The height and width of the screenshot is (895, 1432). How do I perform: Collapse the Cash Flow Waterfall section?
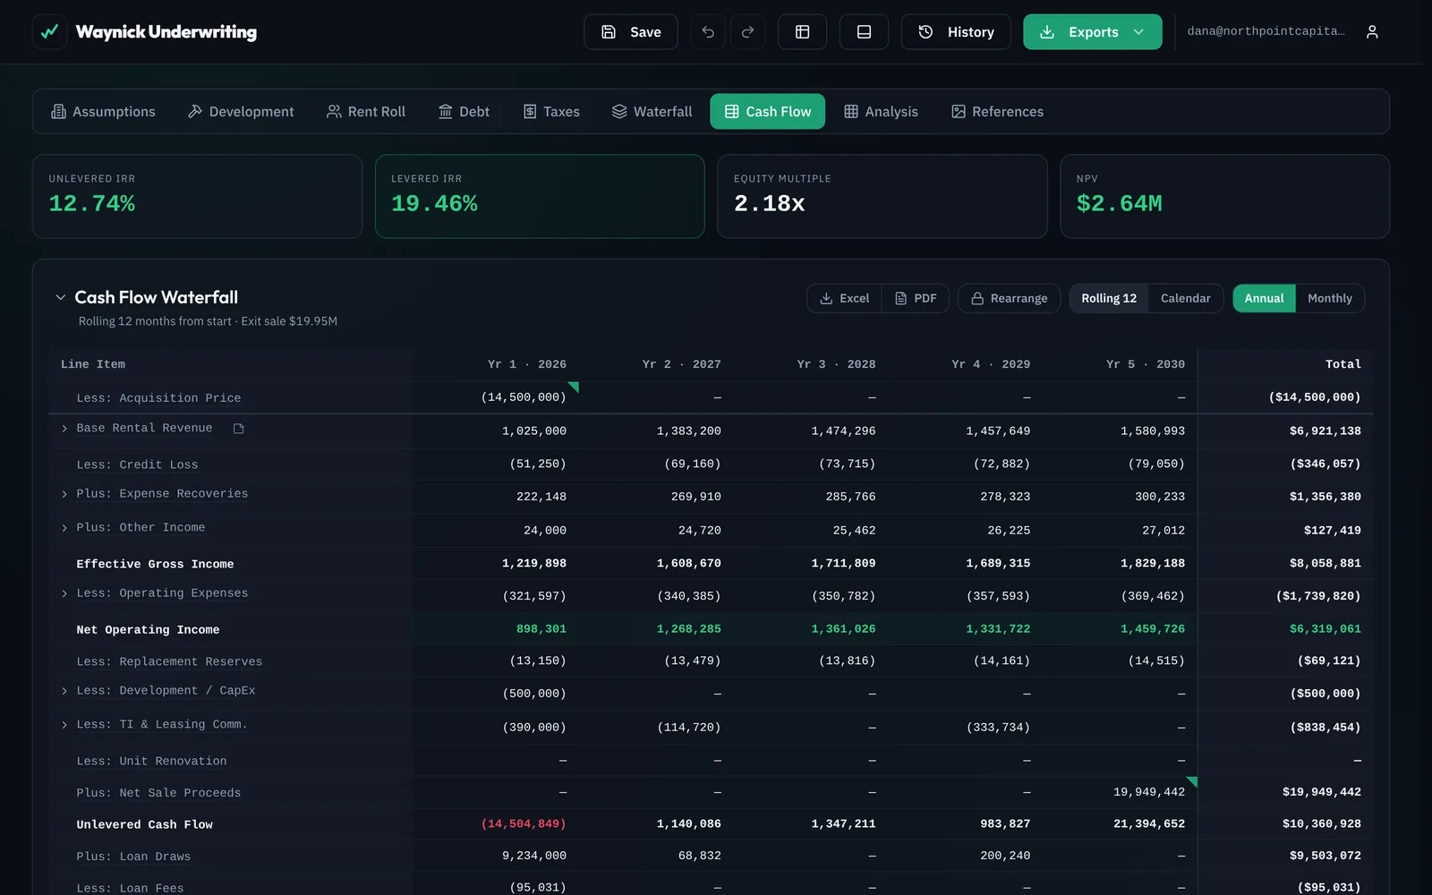coord(61,297)
